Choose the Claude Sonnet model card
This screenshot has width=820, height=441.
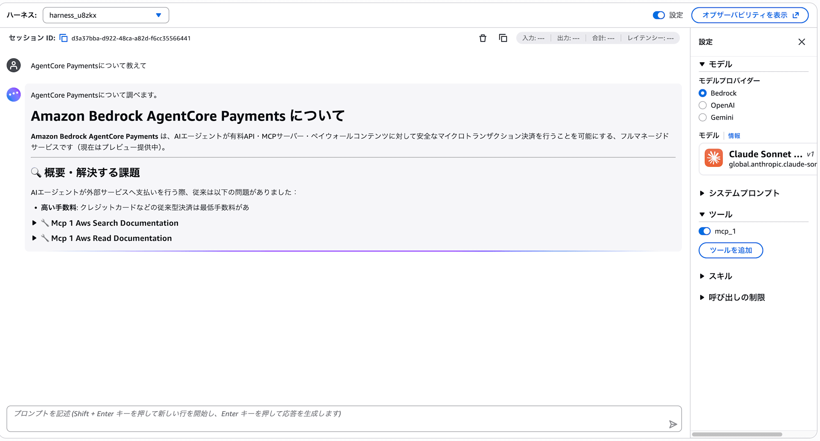[x=758, y=159]
